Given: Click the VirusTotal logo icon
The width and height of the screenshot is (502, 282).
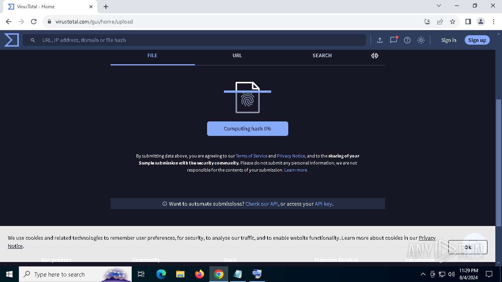Looking at the screenshot, I should click(x=11, y=40).
